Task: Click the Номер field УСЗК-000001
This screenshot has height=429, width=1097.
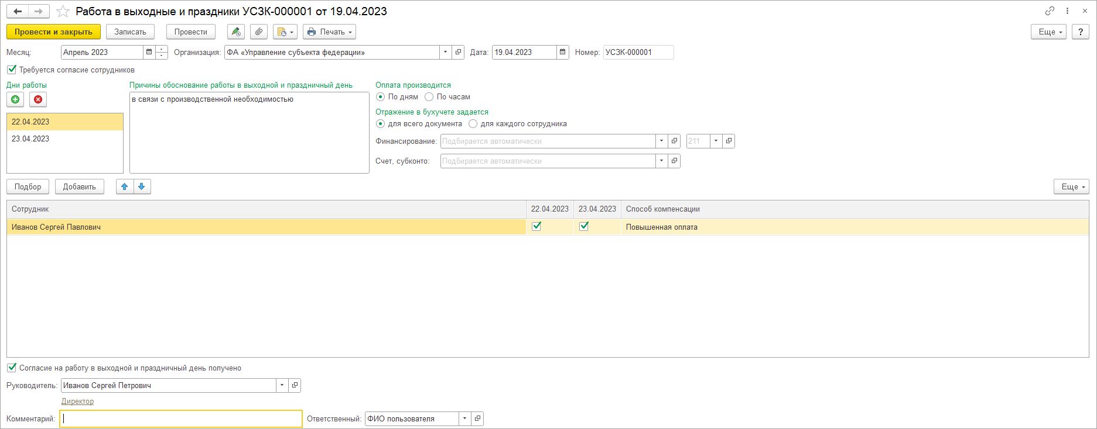Action: tap(638, 52)
